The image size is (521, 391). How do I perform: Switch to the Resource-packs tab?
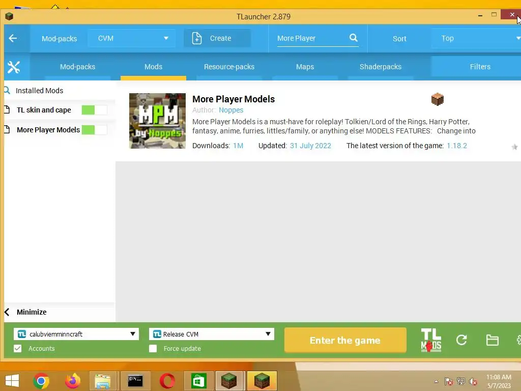click(229, 67)
